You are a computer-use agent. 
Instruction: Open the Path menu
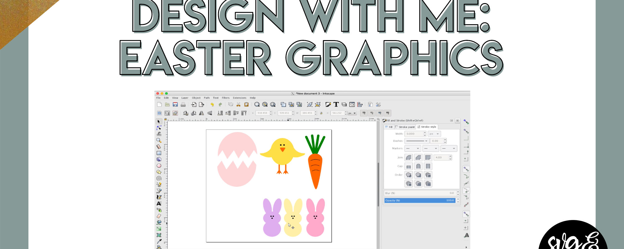coord(207,98)
